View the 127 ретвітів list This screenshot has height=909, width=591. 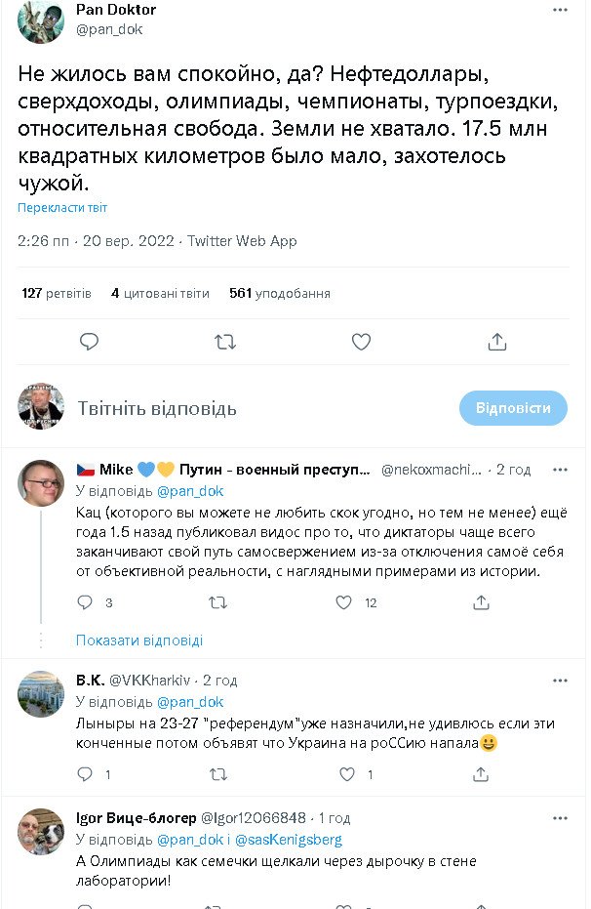(x=57, y=293)
